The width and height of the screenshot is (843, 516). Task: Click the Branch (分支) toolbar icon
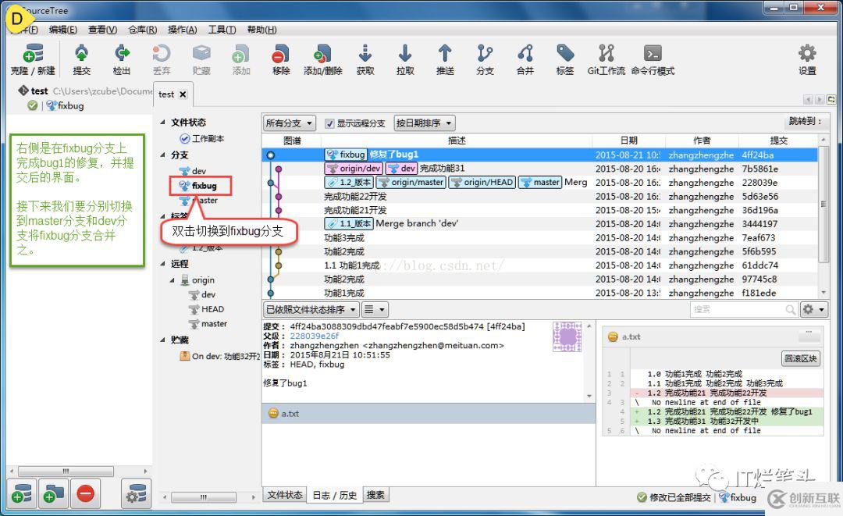click(x=485, y=59)
